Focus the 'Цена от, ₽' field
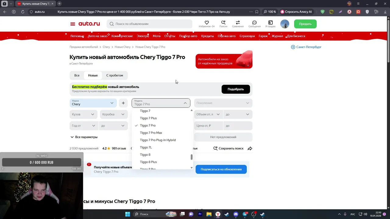This screenshot has height=219, width=390. point(208,126)
